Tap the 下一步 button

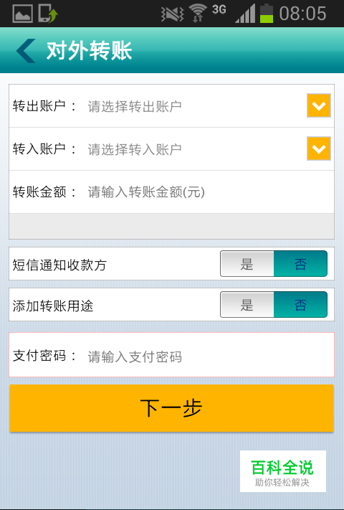(x=171, y=408)
